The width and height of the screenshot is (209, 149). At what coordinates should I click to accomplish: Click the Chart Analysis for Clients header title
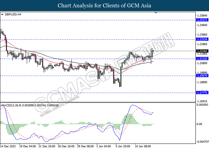pos(105,6)
